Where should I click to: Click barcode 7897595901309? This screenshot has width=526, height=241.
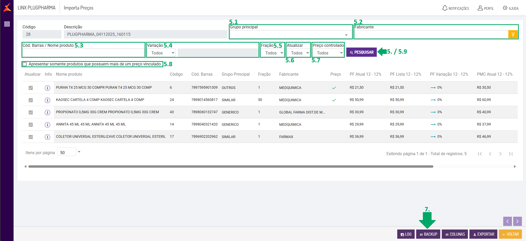point(205,88)
